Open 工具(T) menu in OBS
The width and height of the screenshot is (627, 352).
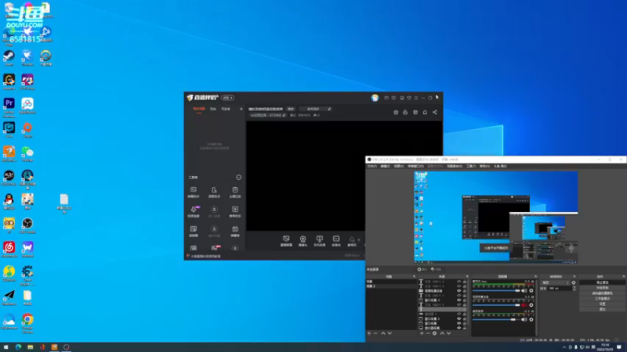coord(471,166)
